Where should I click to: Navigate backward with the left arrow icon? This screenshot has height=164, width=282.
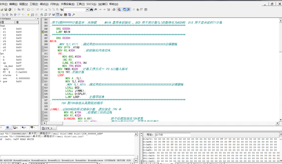click(100, 10)
